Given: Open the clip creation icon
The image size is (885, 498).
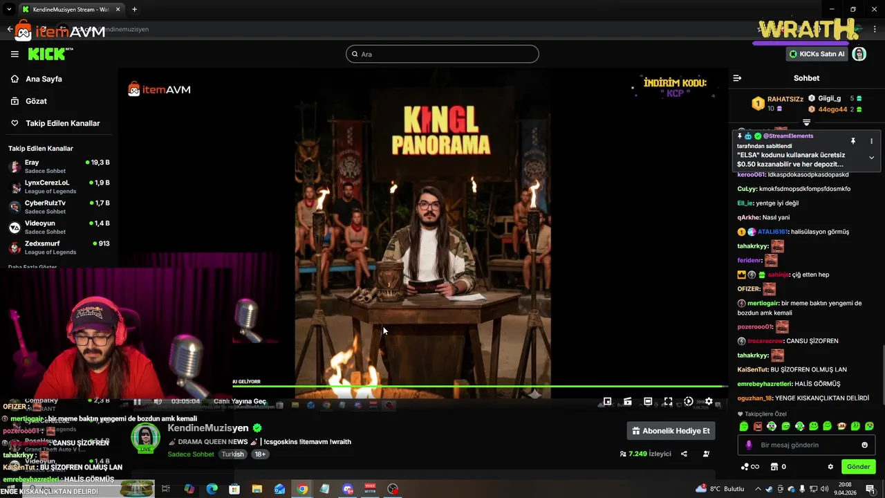Looking at the screenshot, I should tap(628, 401).
